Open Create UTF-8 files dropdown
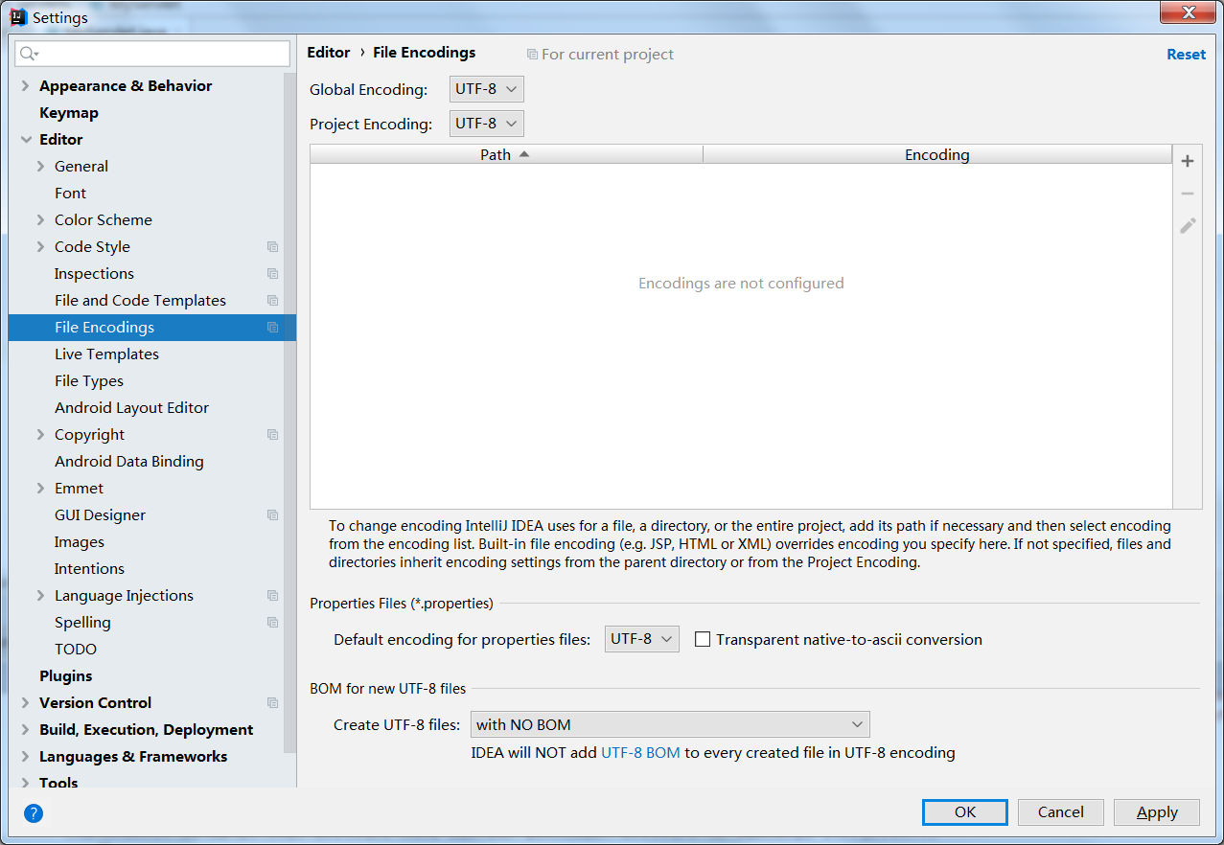Viewport: 1224px width, 845px height. click(670, 724)
